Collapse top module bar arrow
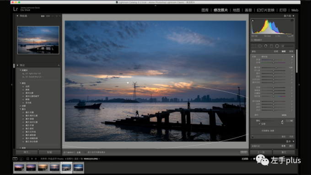Image resolution: width=311 pixels, height=175 pixels. click(155, 5)
